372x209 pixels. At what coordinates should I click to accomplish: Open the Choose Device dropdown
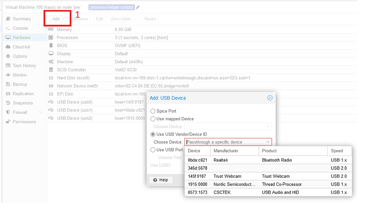click(267, 142)
